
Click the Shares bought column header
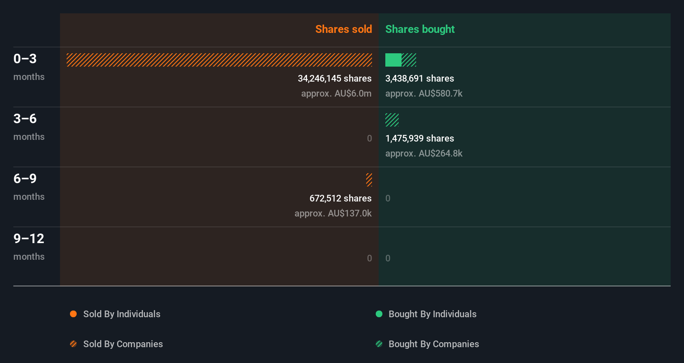pyautogui.click(x=420, y=29)
